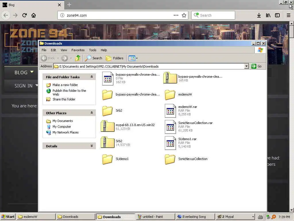The width and height of the screenshot is (294, 221).
Task: Go up one folder level
Action: [78, 58]
